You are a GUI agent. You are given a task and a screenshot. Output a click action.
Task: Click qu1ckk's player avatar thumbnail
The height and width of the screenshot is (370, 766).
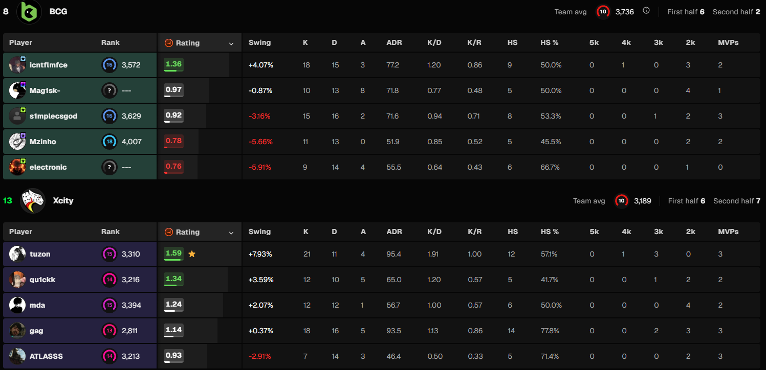point(17,280)
